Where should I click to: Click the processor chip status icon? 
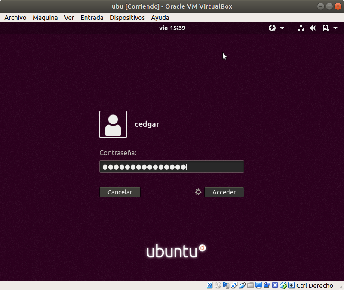click(x=275, y=285)
